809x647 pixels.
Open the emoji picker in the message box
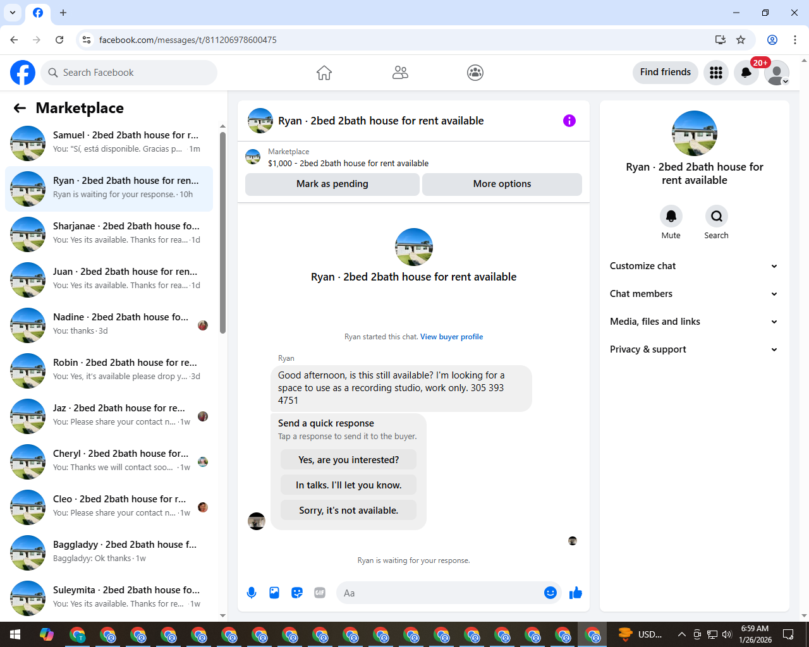[x=550, y=593]
